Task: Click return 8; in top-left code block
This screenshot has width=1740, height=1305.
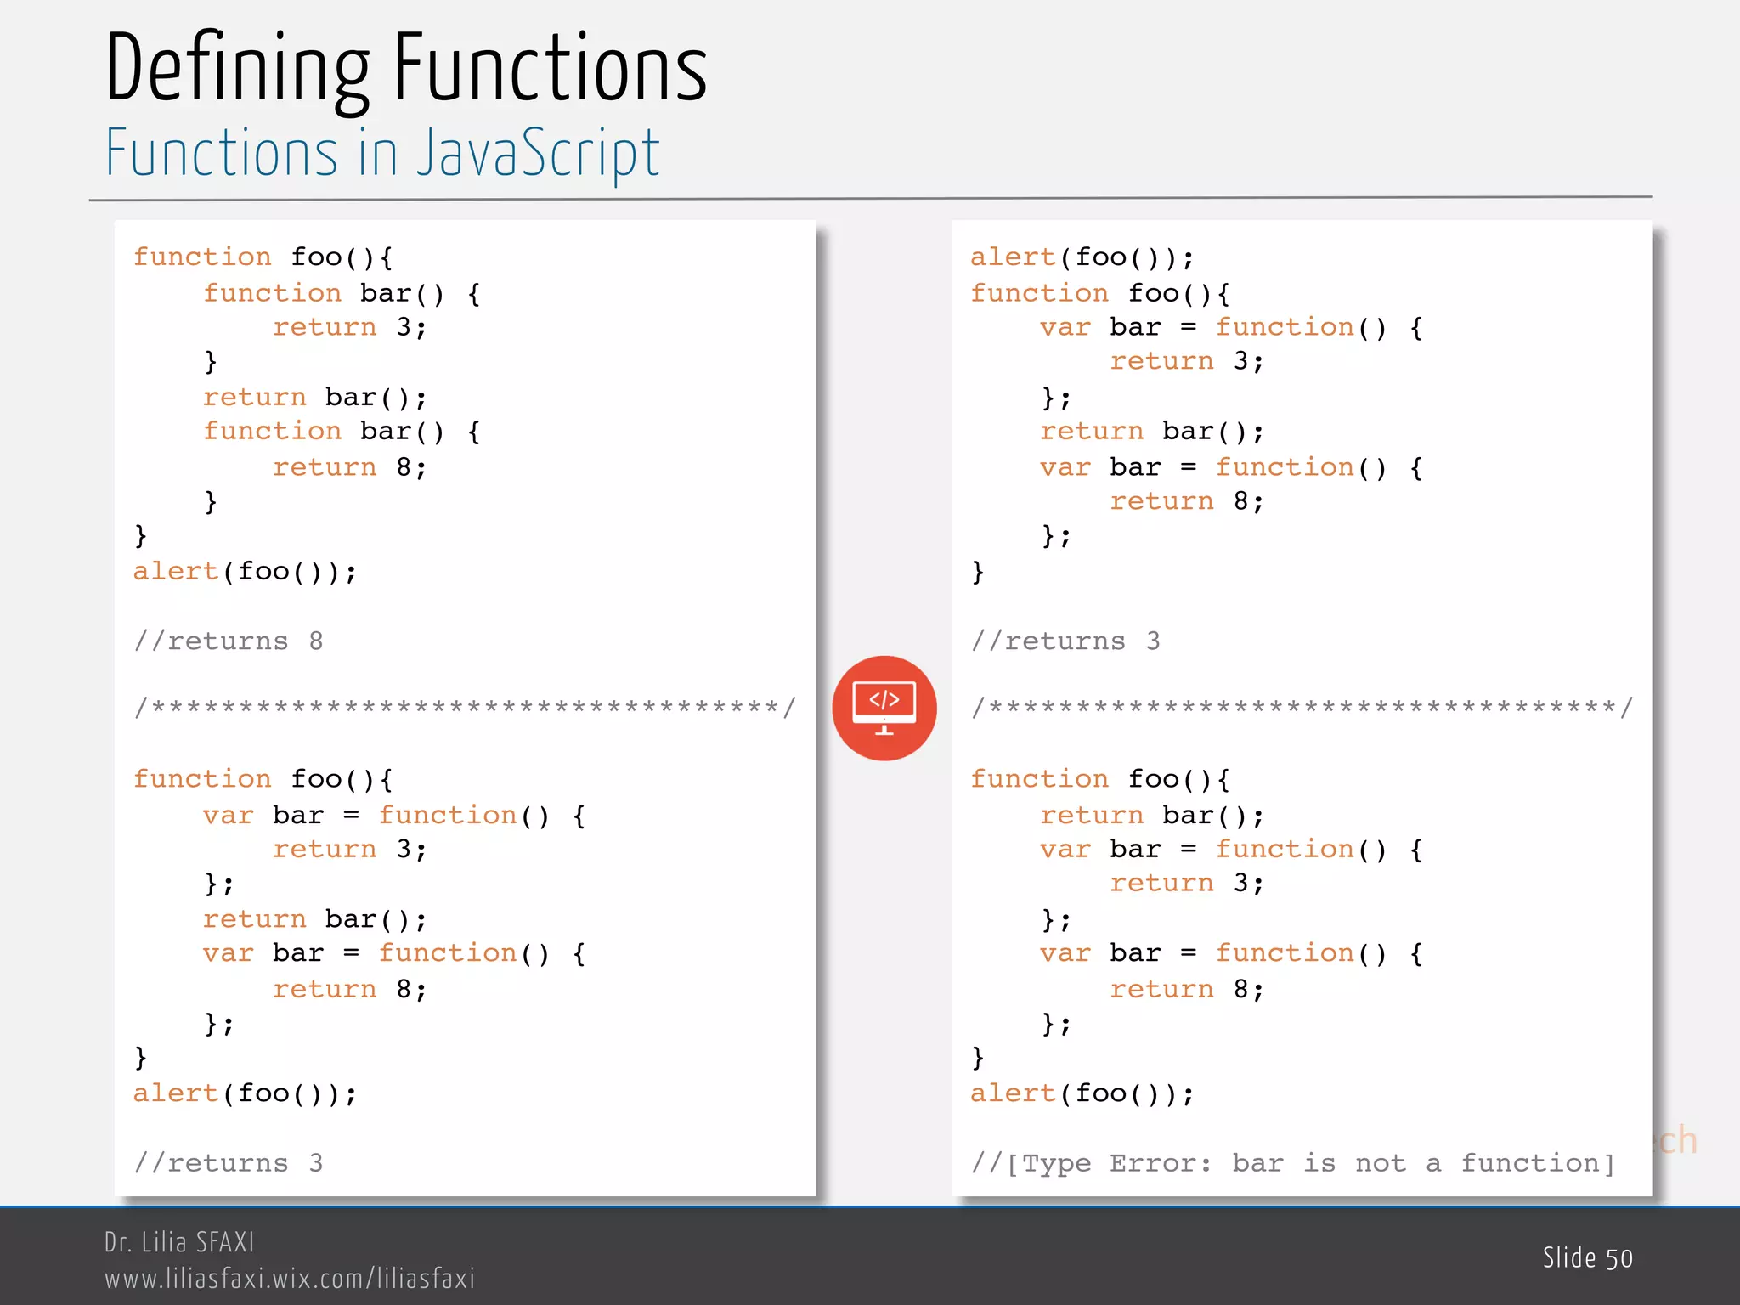Action: pyautogui.click(x=349, y=467)
